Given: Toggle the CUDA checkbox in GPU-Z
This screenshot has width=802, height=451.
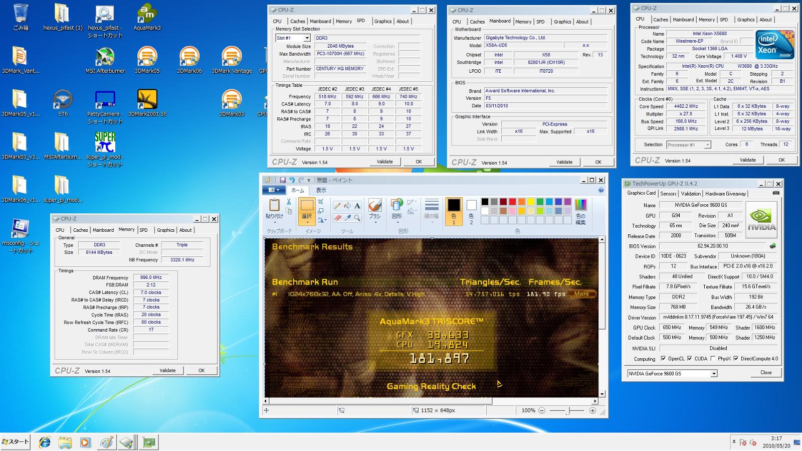Looking at the screenshot, I should pyautogui.click(x=690, y=359).
